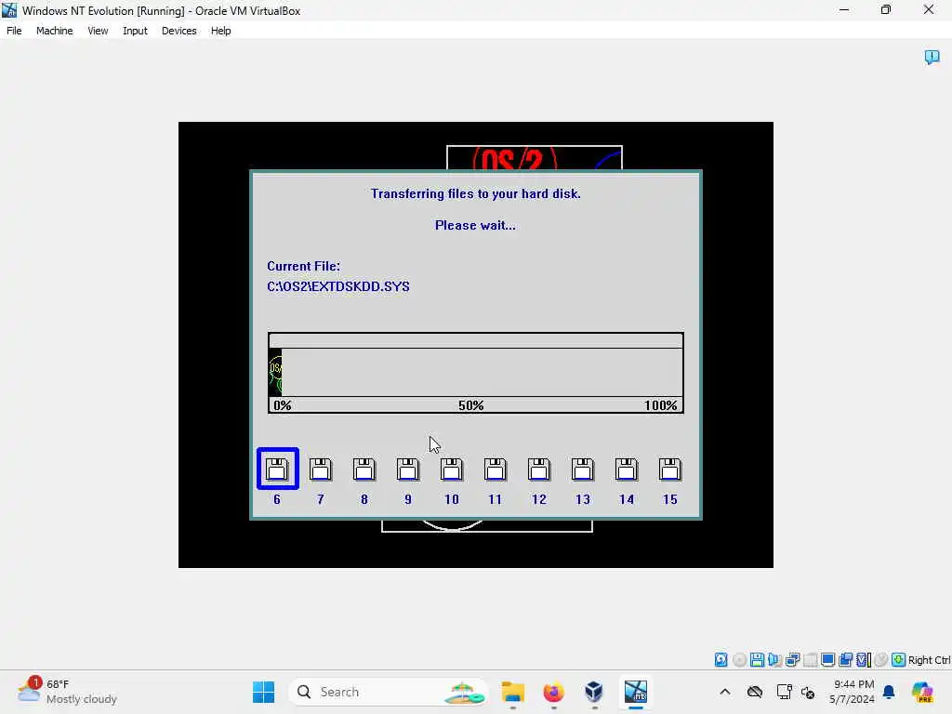Select floppy disk 13 icon

(x=583, y=469)
